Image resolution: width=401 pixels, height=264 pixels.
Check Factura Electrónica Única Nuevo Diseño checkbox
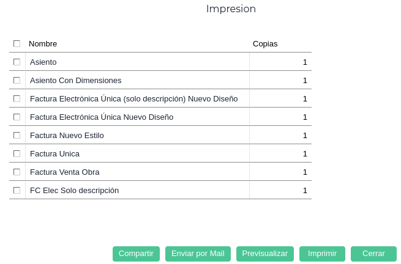coord(17,117)
